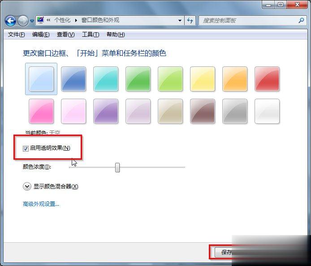The image size is (311, 266).
Task: Maximize the window
Action: [281, 5]
